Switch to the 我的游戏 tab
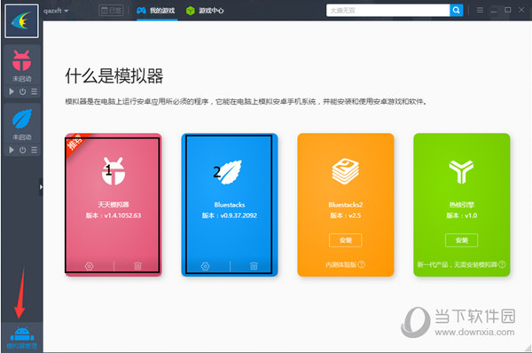This screenshot has height=353, width=532. [156, 11]
